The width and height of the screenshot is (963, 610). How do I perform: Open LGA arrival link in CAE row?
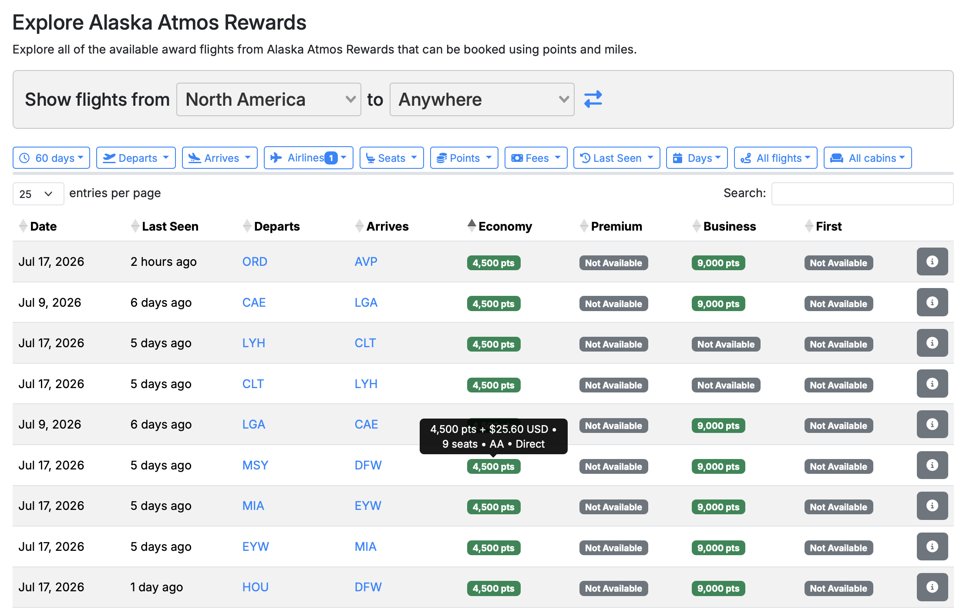366,302
